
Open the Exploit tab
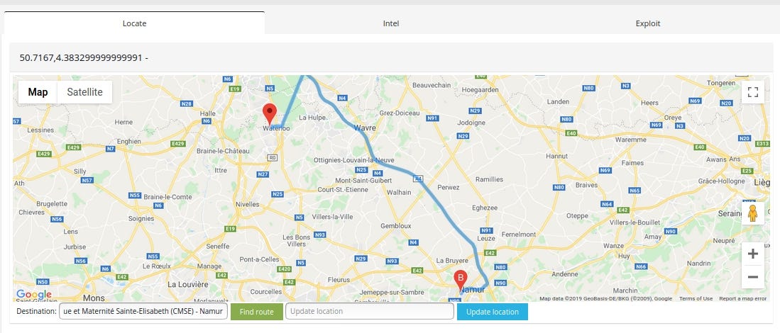648,23
